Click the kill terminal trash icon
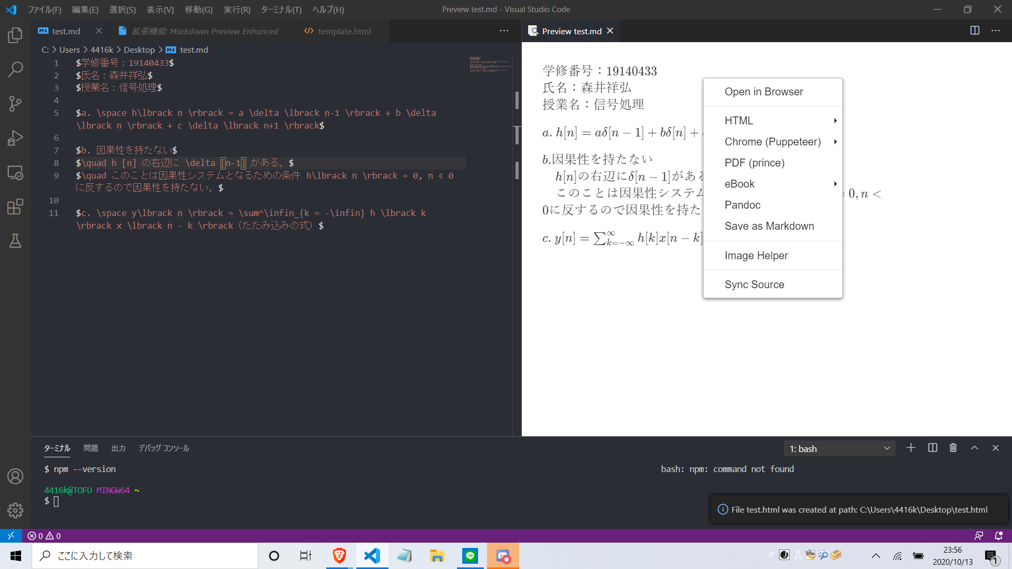1012x569 pixels. click(953, 448)
